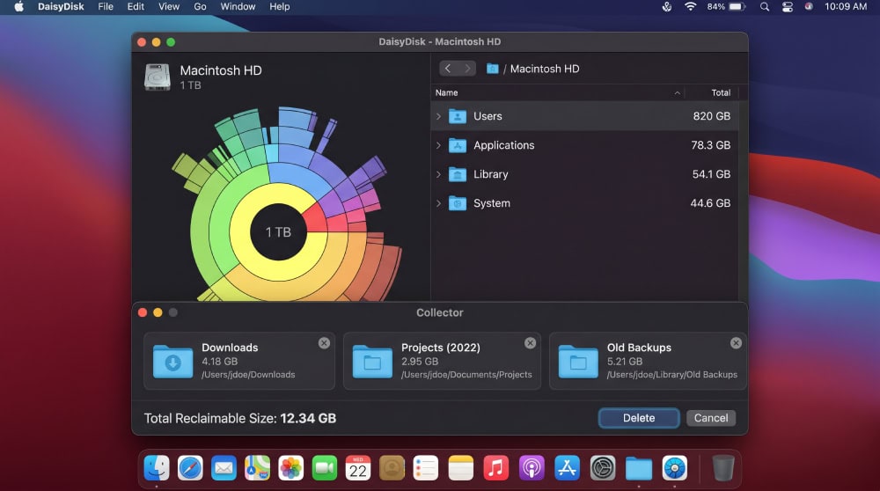This screenshot has height=491, width=880.
Task: Open the folder stack in the Dock
Action: [639, 468]
